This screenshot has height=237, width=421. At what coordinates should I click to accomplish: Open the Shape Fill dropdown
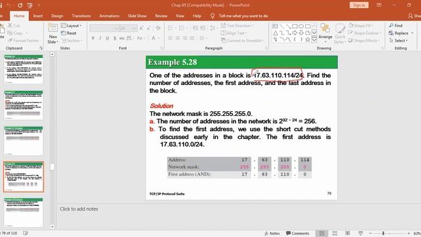pyautogui.click(x=361, y=26)
